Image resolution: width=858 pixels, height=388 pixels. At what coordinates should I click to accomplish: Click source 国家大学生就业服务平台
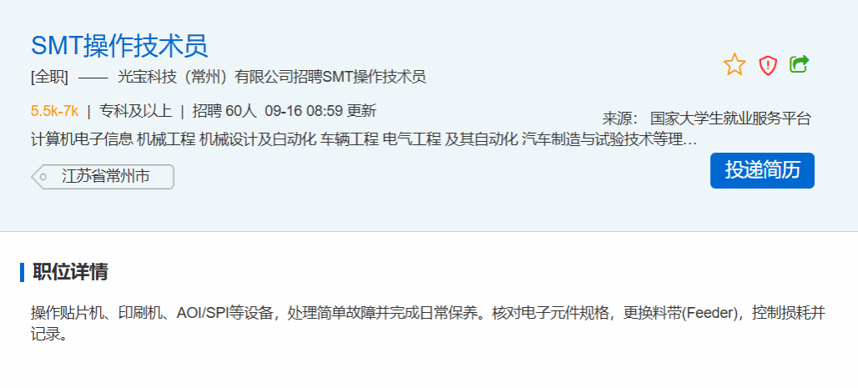730,118
